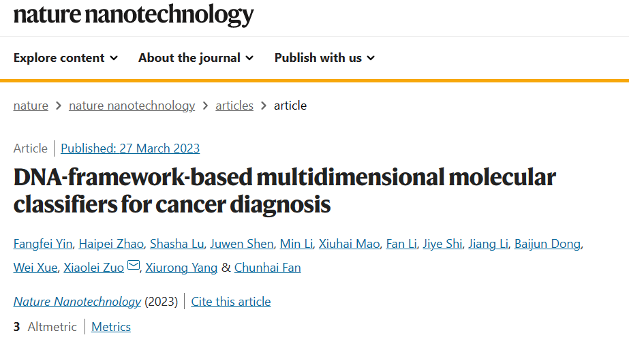Click the nature nanotechnology logo
Image resolution: width=629 pixels, height=348 pixels.
tap(134, 14)
